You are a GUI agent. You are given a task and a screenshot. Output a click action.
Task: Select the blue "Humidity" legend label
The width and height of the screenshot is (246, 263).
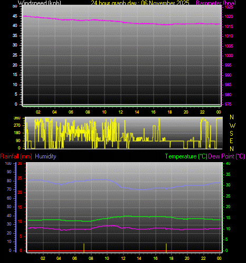[x=45, y=156]
